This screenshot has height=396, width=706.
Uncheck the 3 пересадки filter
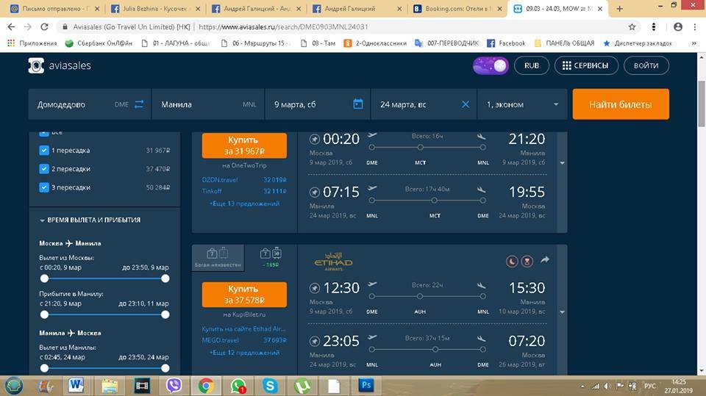coord(43,187)
